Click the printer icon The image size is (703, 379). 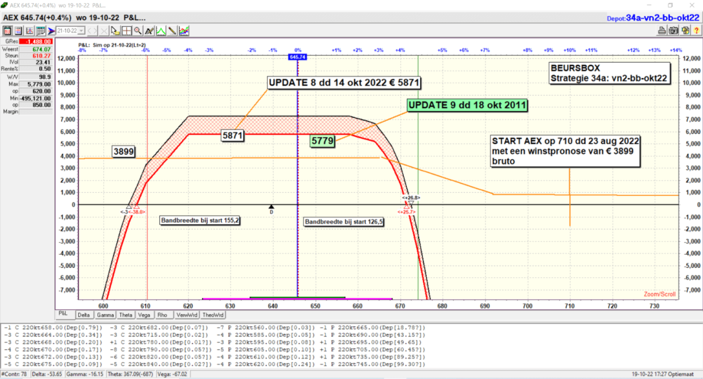pos(662,31)
